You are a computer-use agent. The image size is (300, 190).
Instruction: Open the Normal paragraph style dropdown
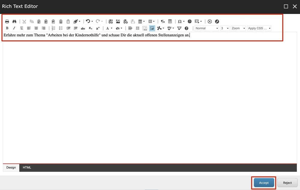(206, 28)
